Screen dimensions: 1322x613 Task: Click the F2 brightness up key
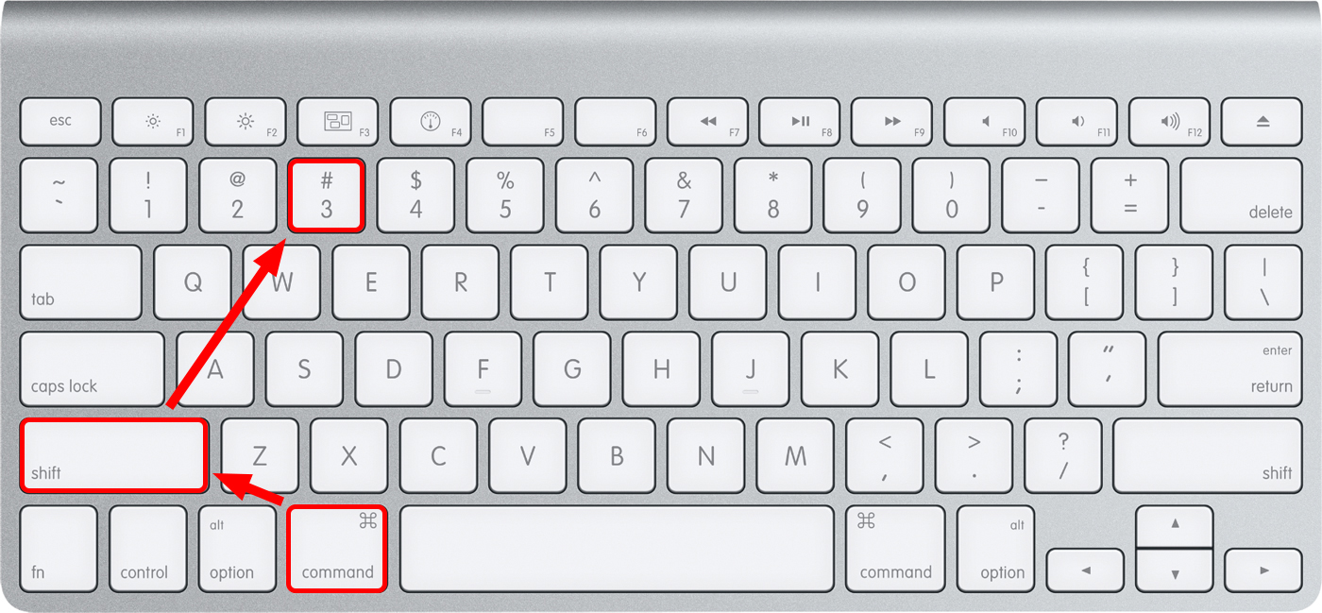(x=246, y=121)
